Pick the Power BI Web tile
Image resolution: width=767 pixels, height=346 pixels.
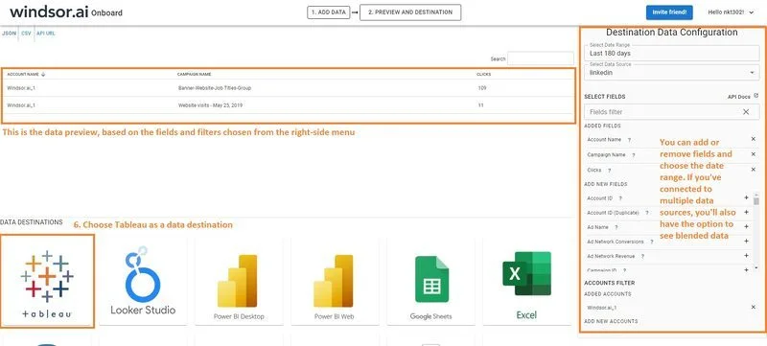pos(335,281)
